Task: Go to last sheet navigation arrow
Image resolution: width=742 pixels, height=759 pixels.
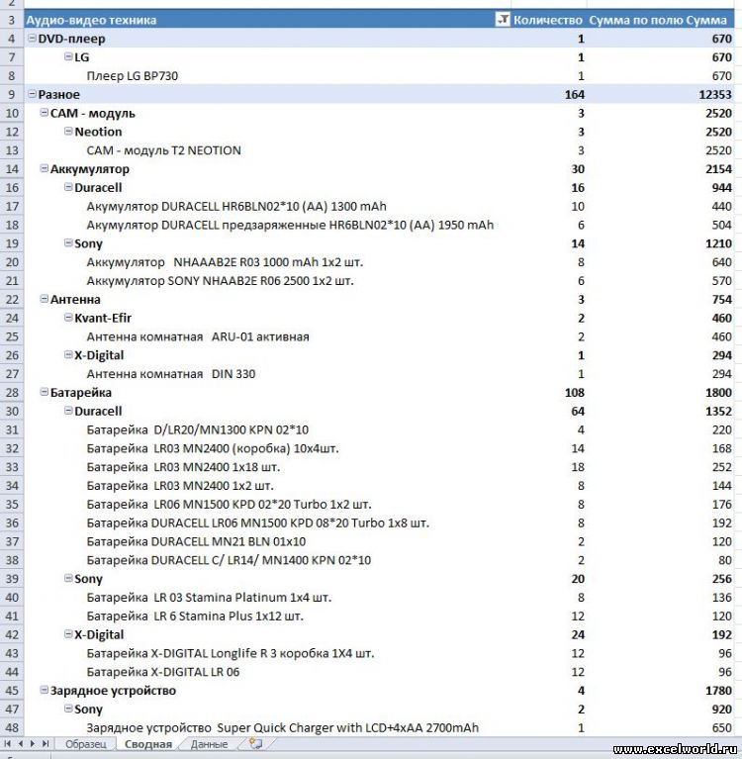Action: pyautogui.click(x=46, y=743)
